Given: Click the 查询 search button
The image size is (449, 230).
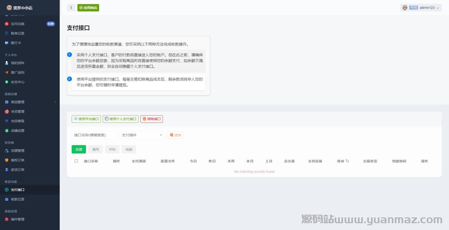Looking at the screenshot, I should [x=175, y=135].
